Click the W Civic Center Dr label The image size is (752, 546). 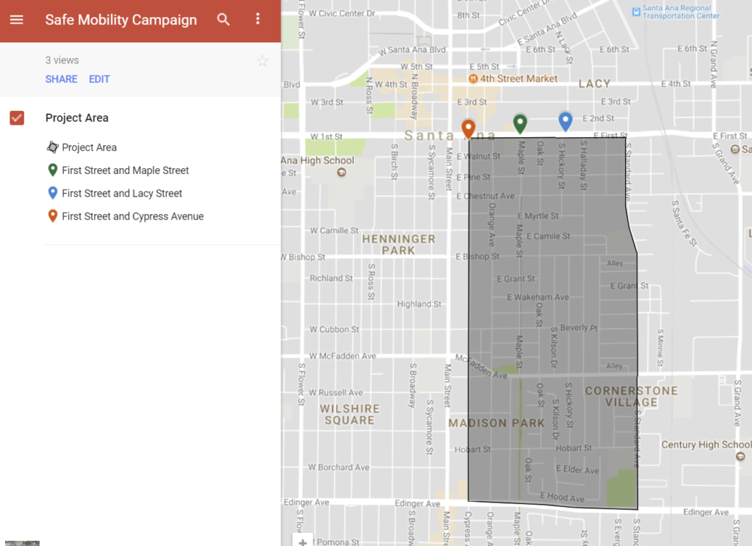point(341,13)
